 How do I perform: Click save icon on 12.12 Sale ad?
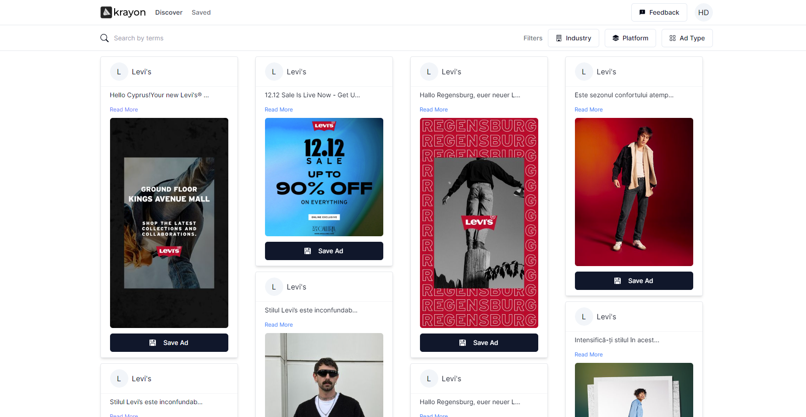click(308, 251)
